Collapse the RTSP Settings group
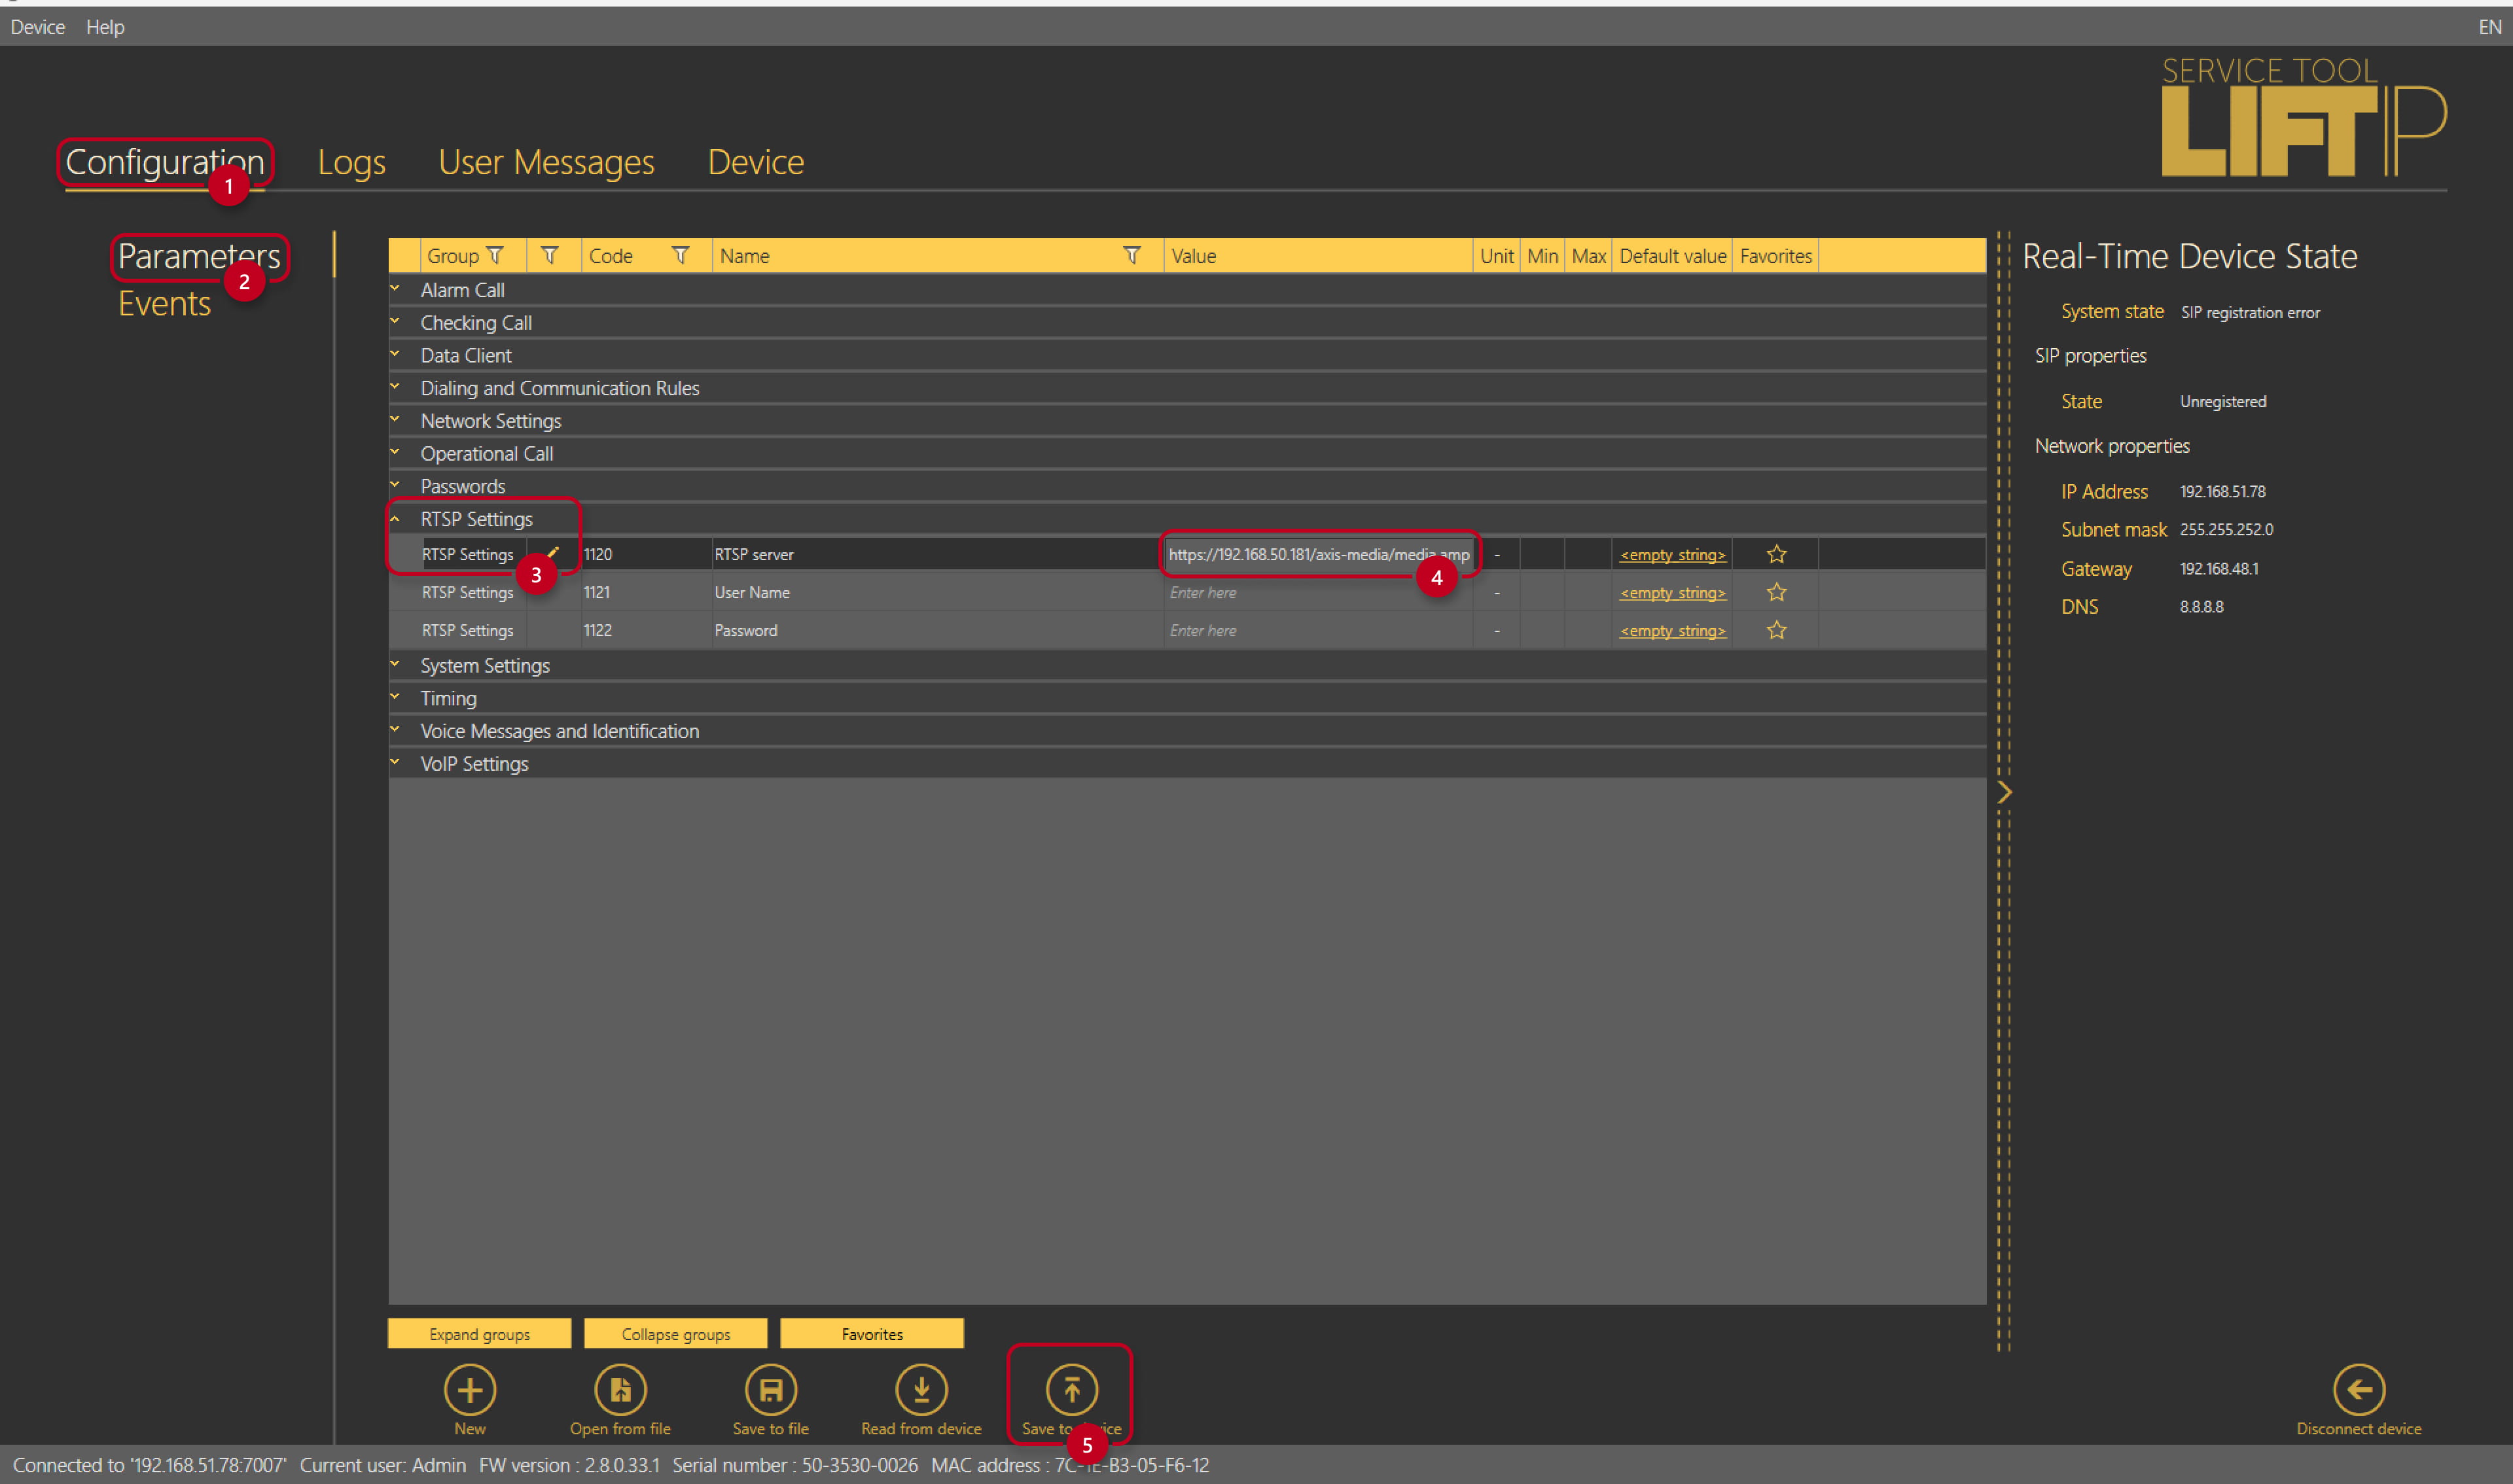The height and width of the screenshot is (1484, 2513). tap(395, 518)
